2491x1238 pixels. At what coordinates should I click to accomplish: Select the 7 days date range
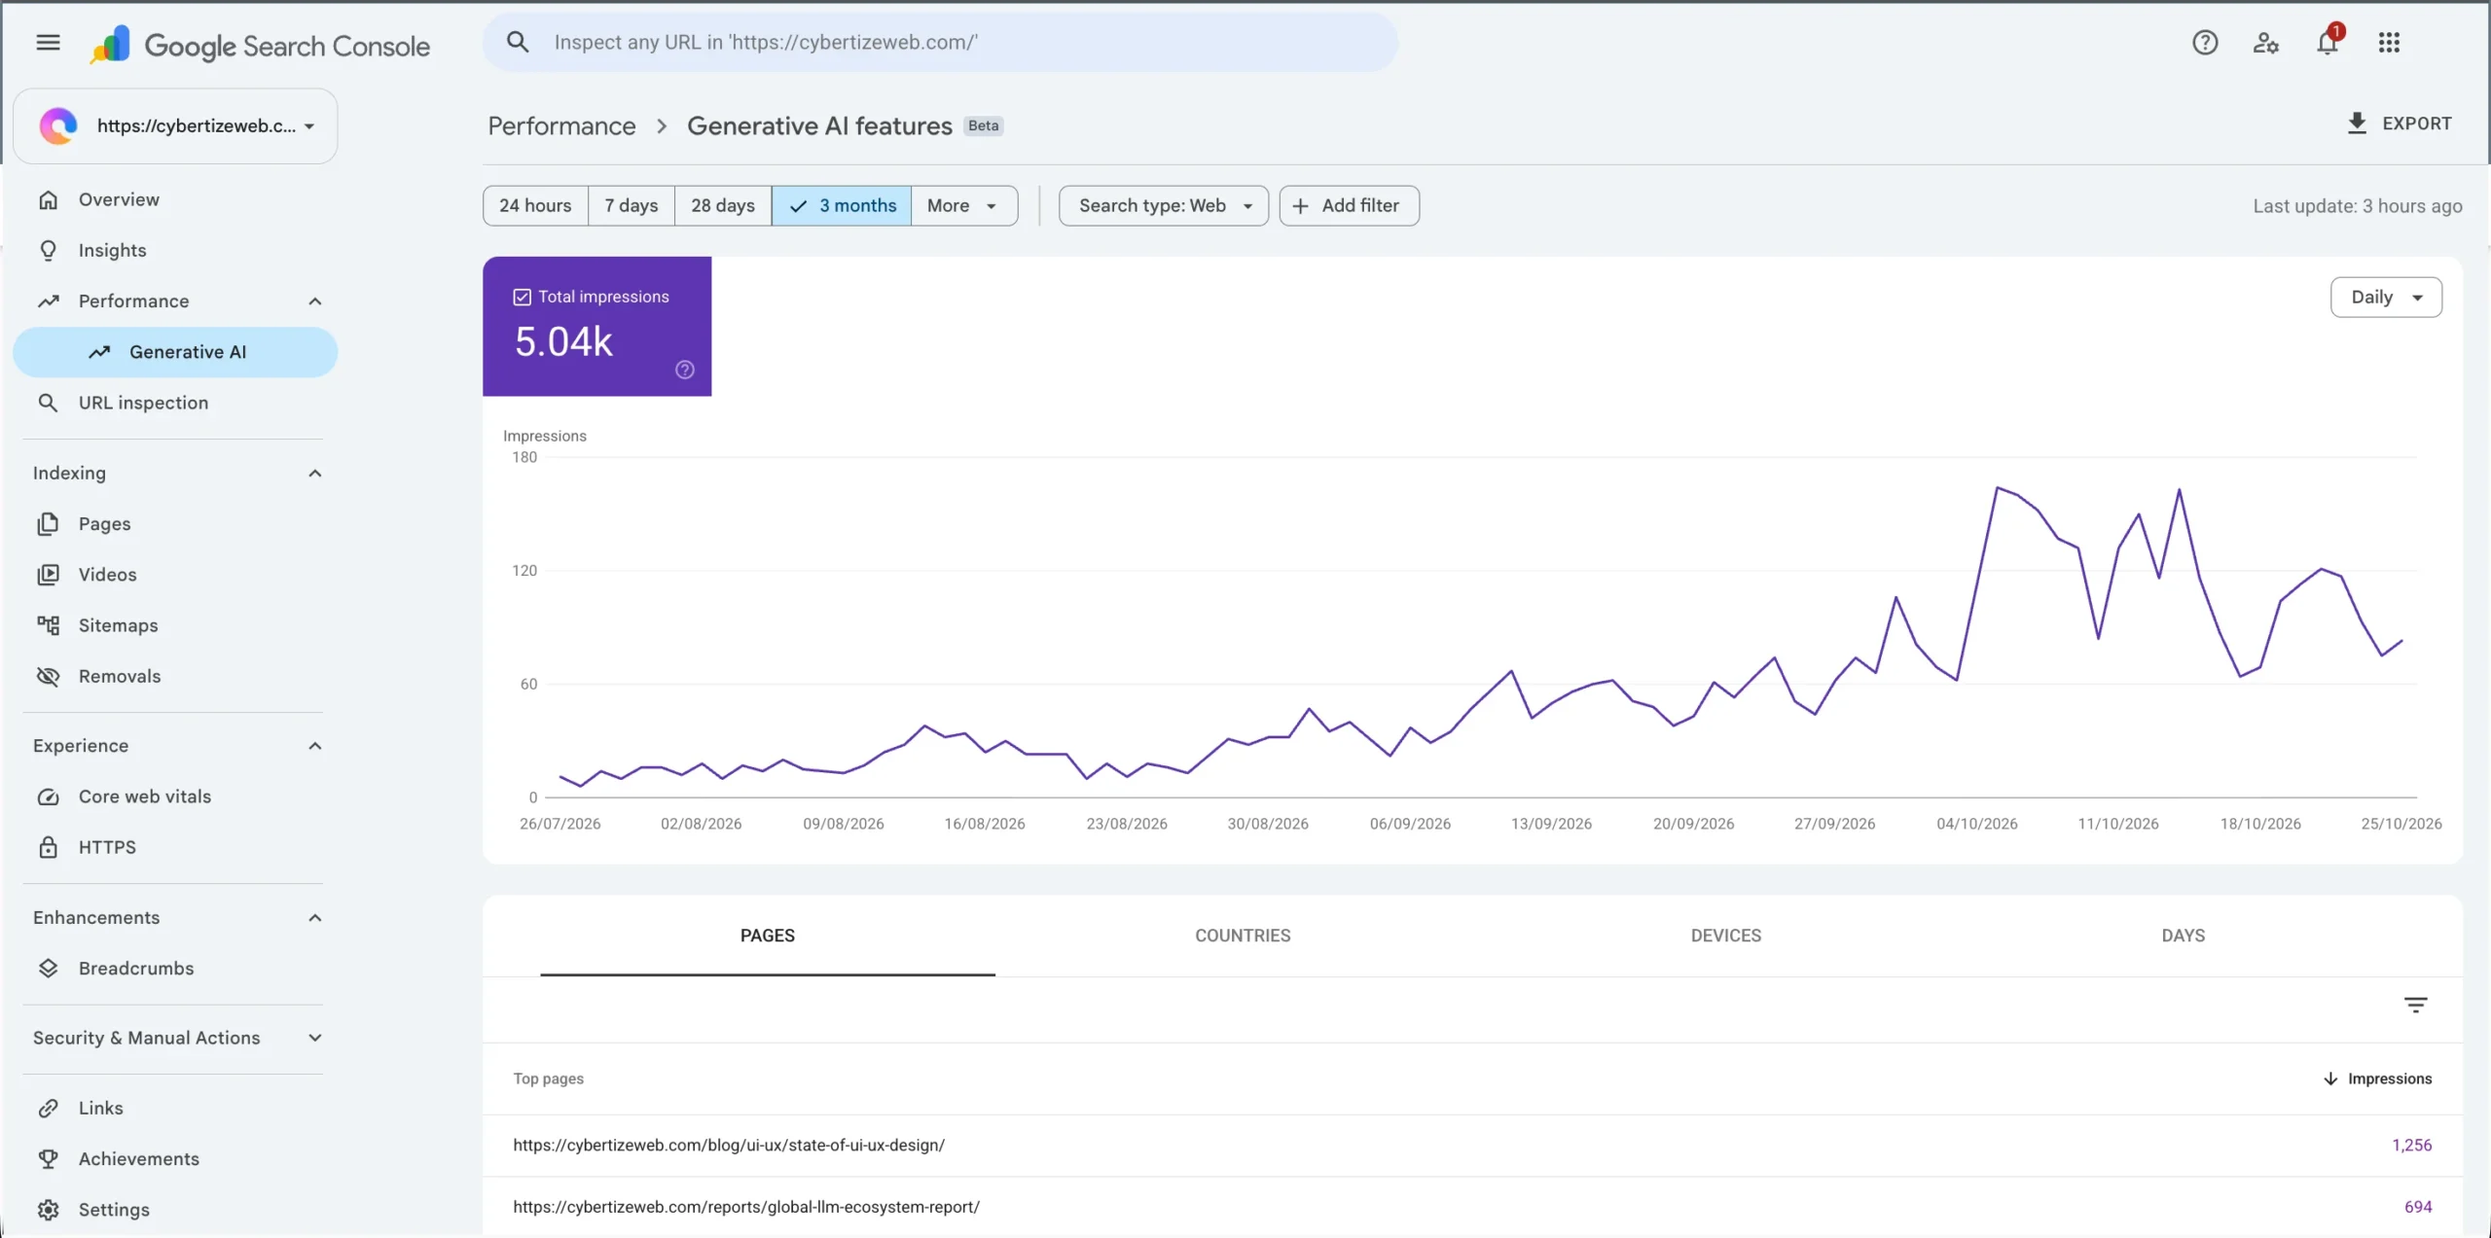[632, 205]
